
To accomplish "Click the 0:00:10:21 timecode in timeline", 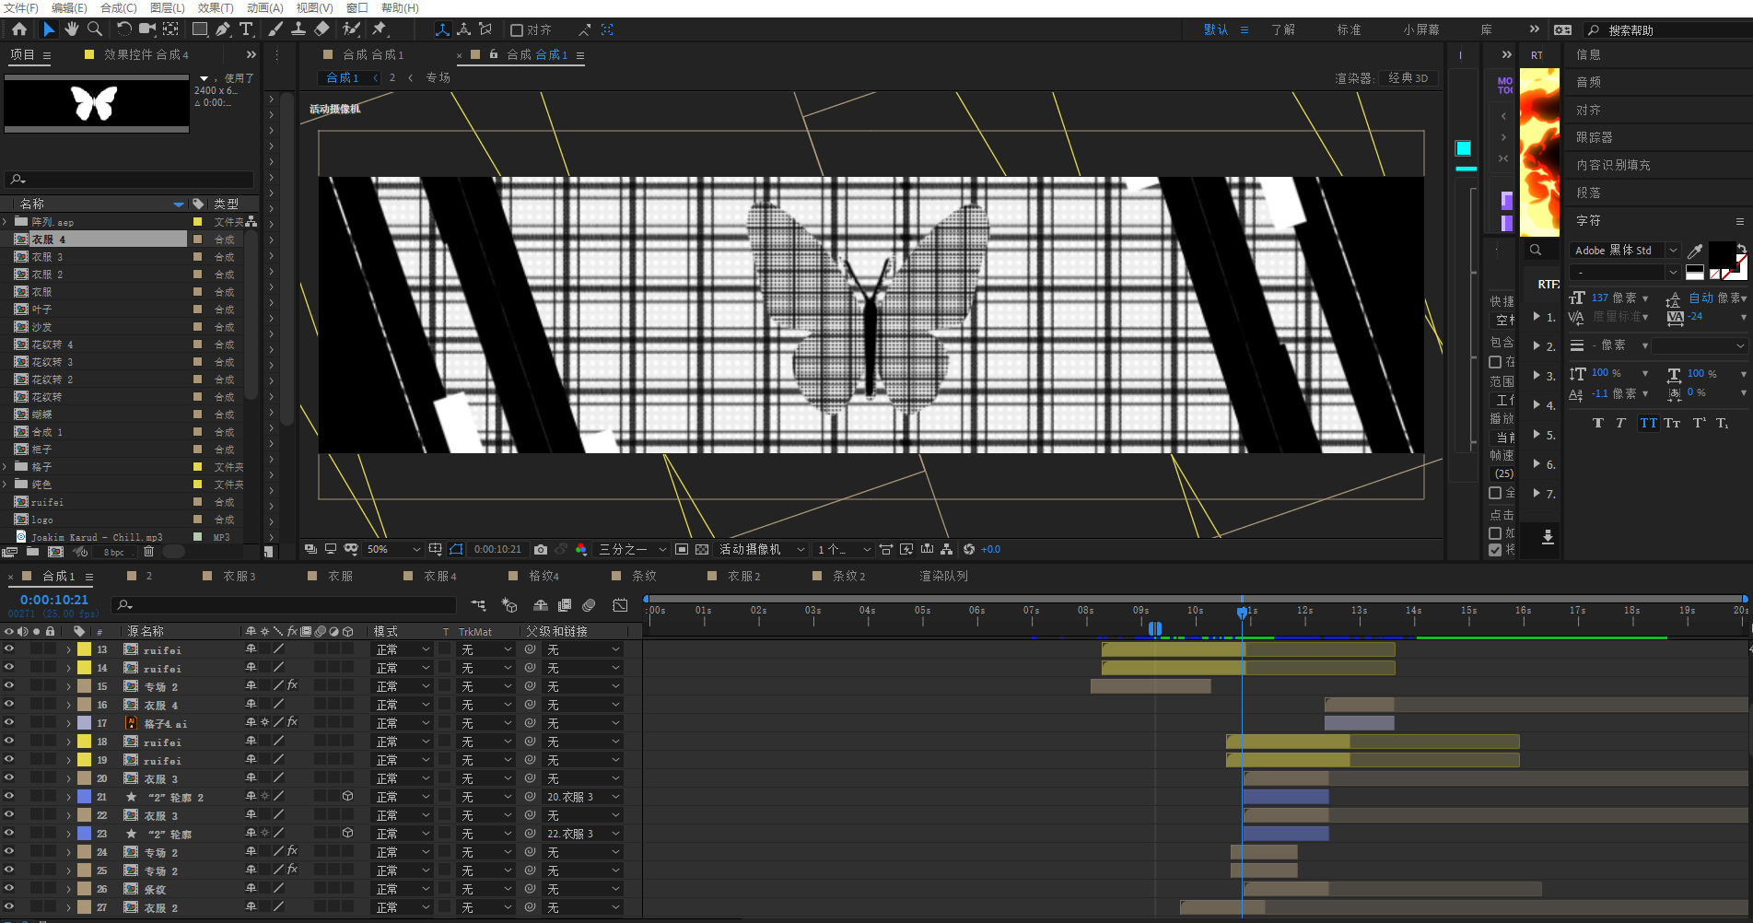I will coord(54,600).
